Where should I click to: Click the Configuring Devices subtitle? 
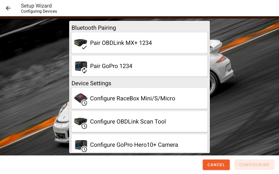point(39,11)
